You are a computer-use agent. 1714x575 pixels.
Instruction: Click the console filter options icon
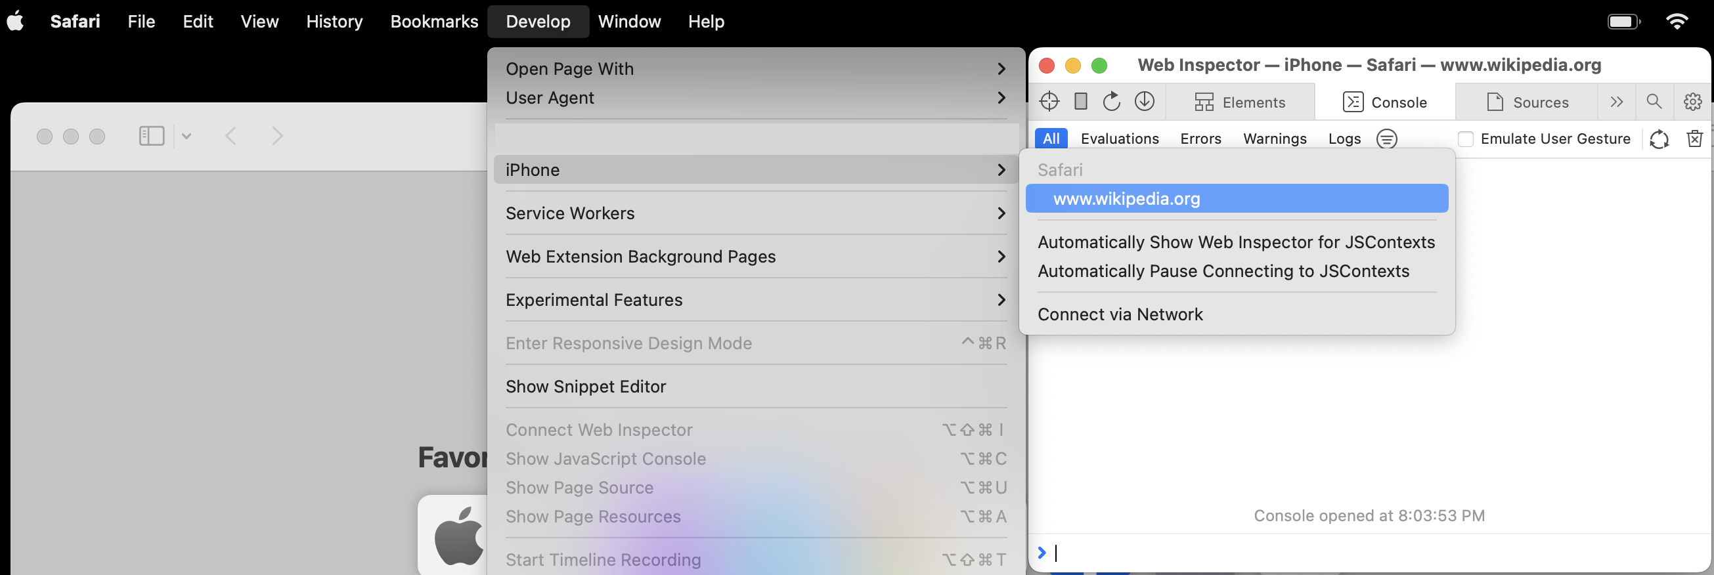[x=1387, y=138]
